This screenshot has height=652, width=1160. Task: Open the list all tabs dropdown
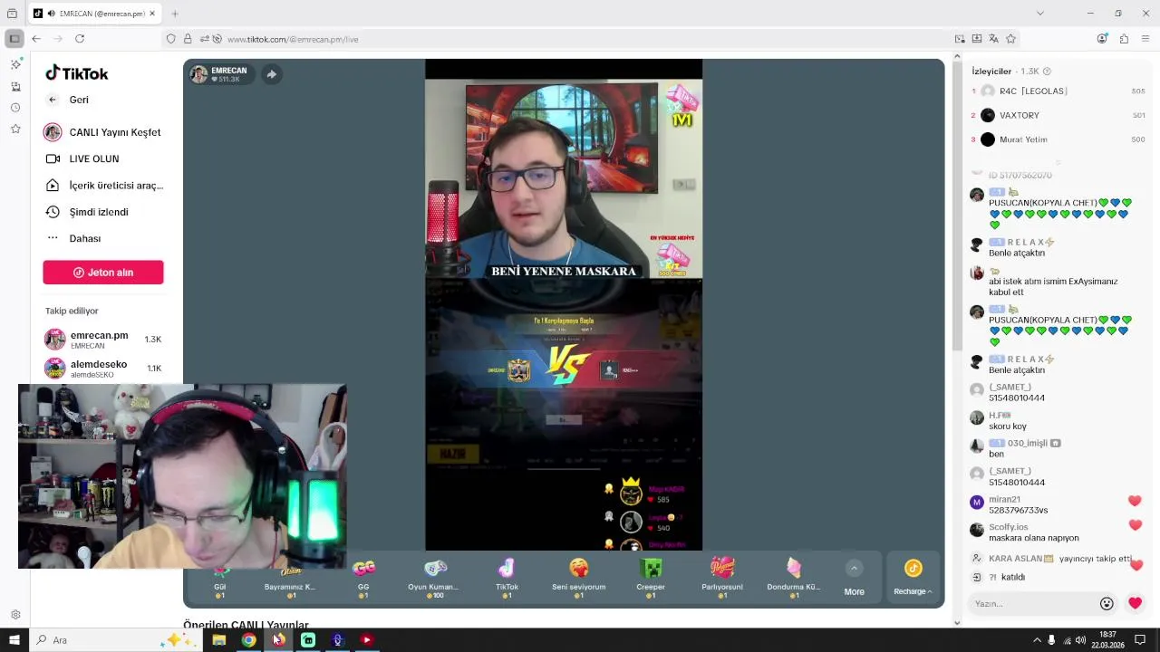1039,14
